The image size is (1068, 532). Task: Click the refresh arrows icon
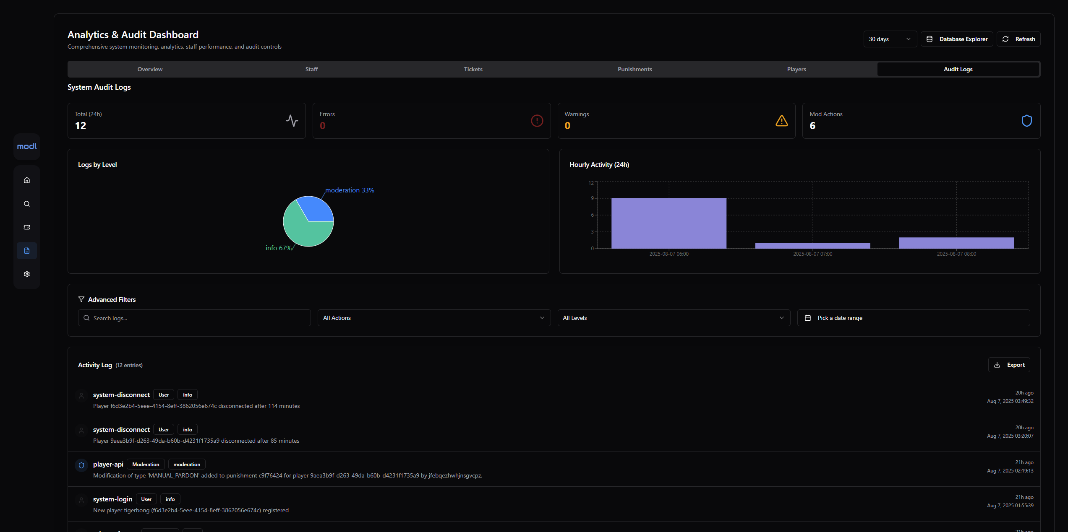(1005, 39)
